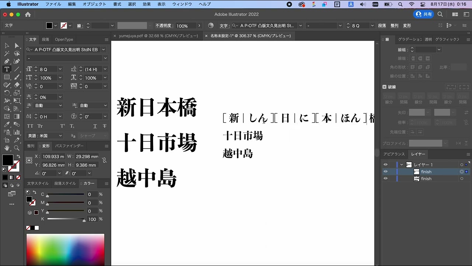Open the 効果 menu

pos(146,4)
